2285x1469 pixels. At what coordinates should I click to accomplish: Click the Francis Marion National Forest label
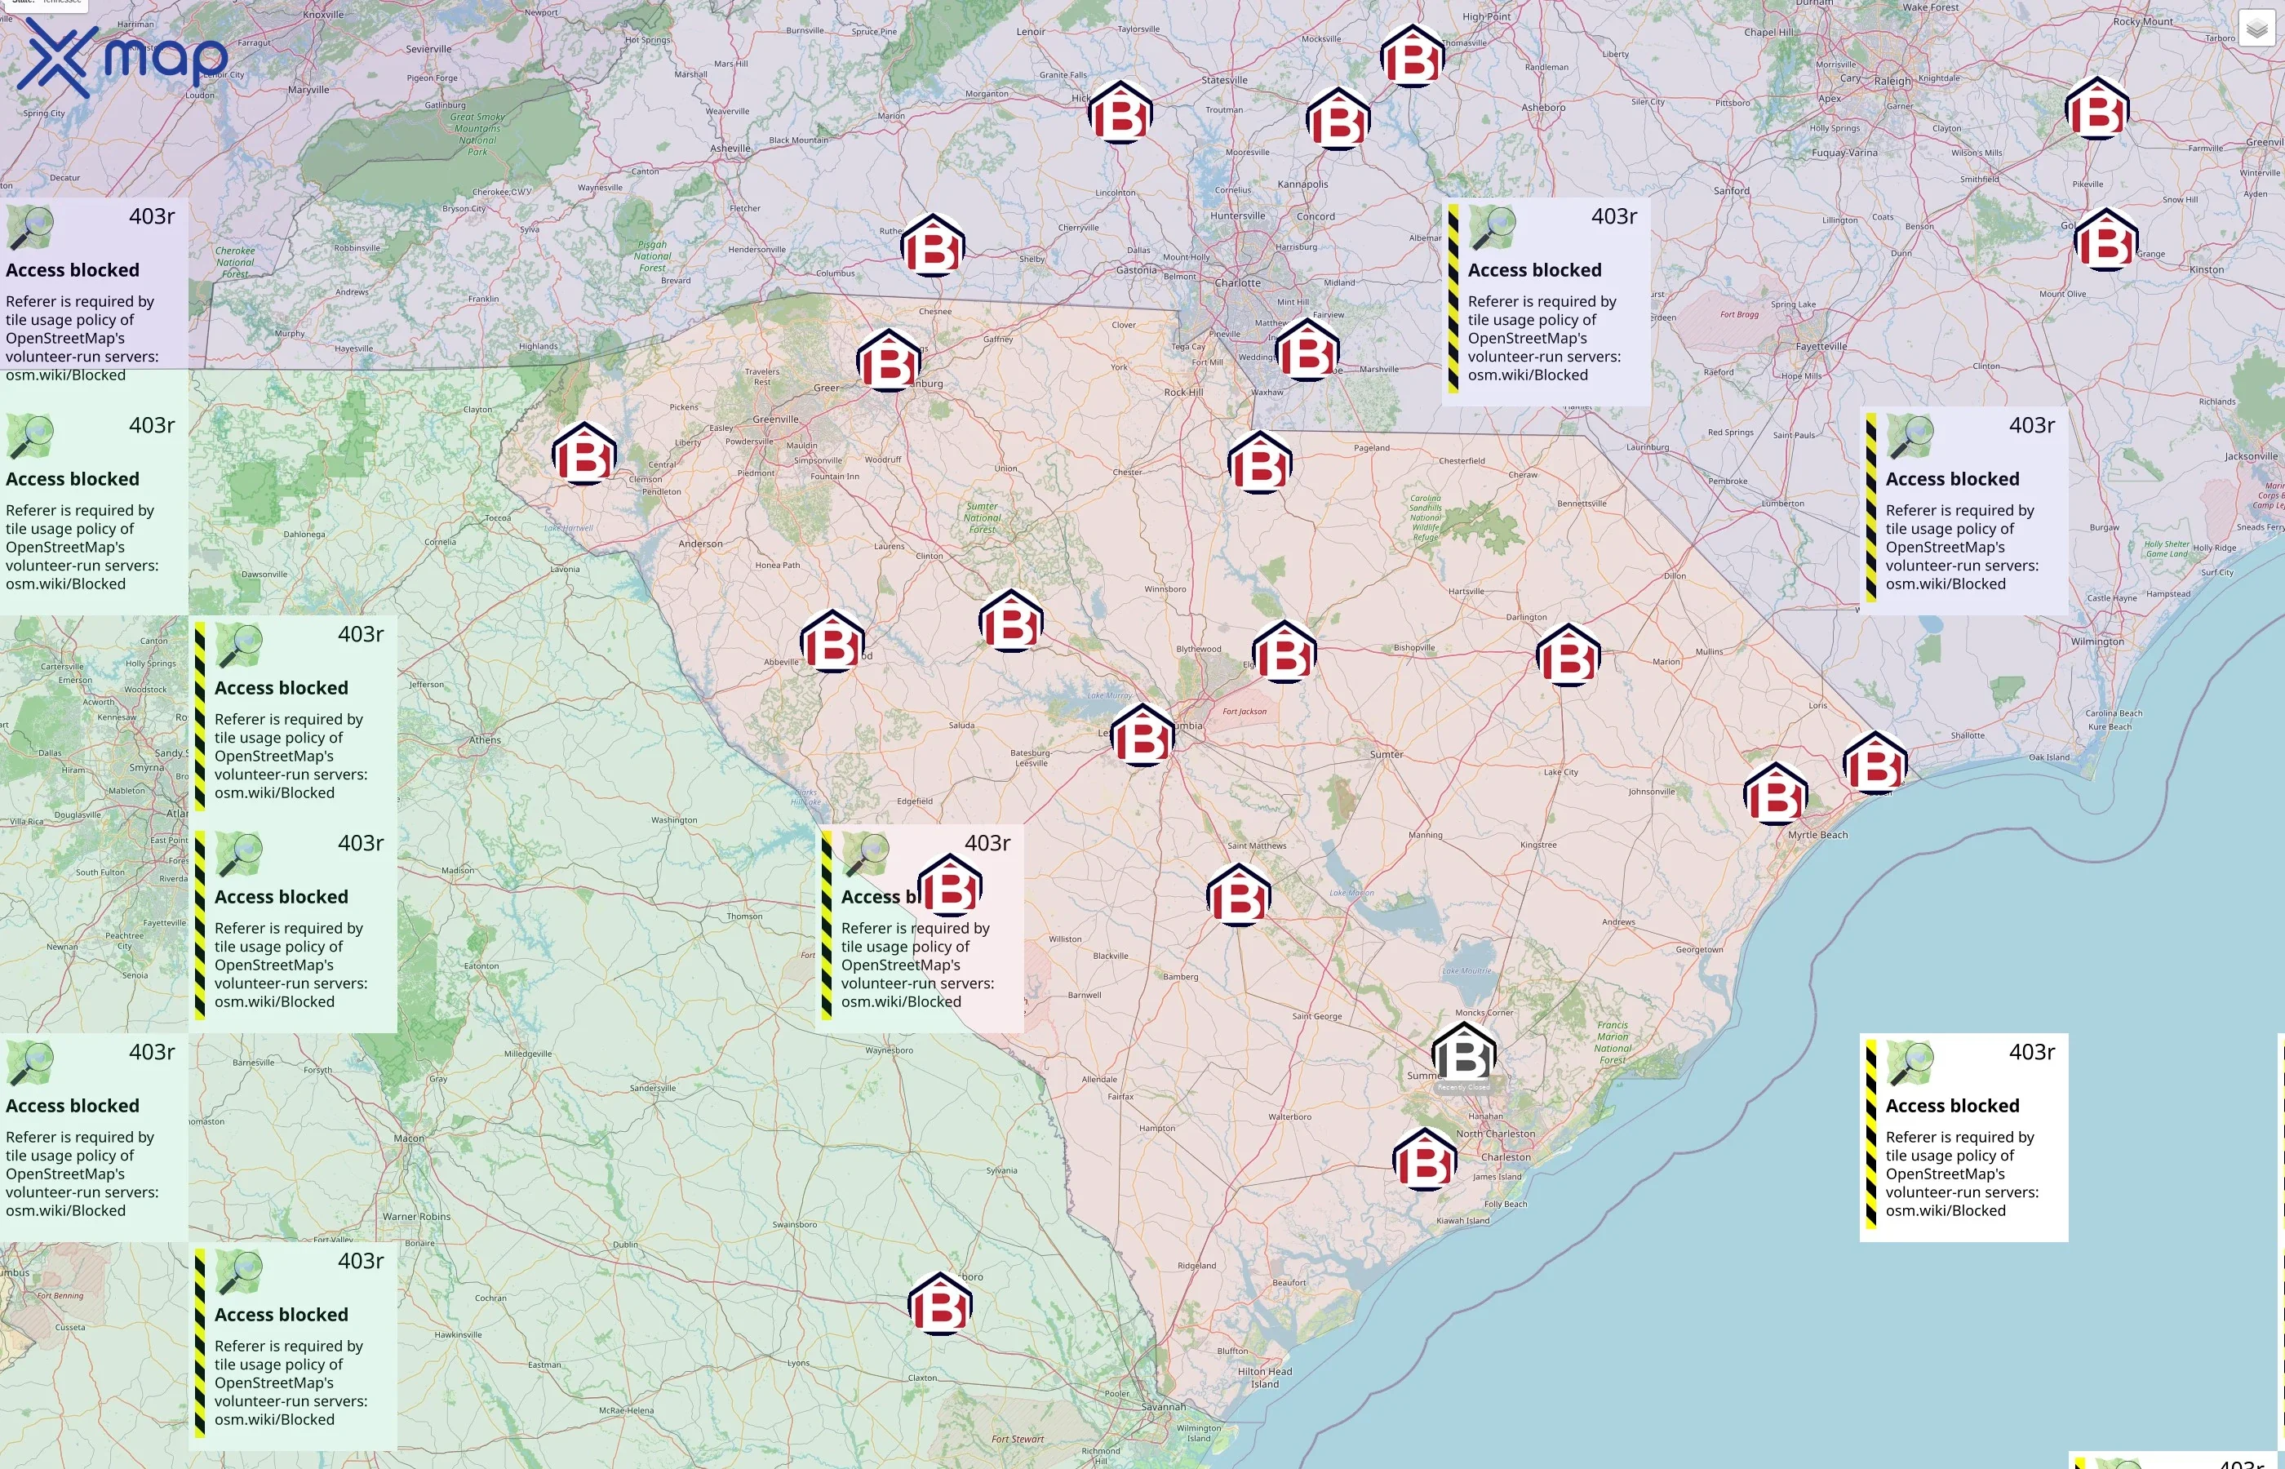pyautogui.click(x=1613, y=1043)
